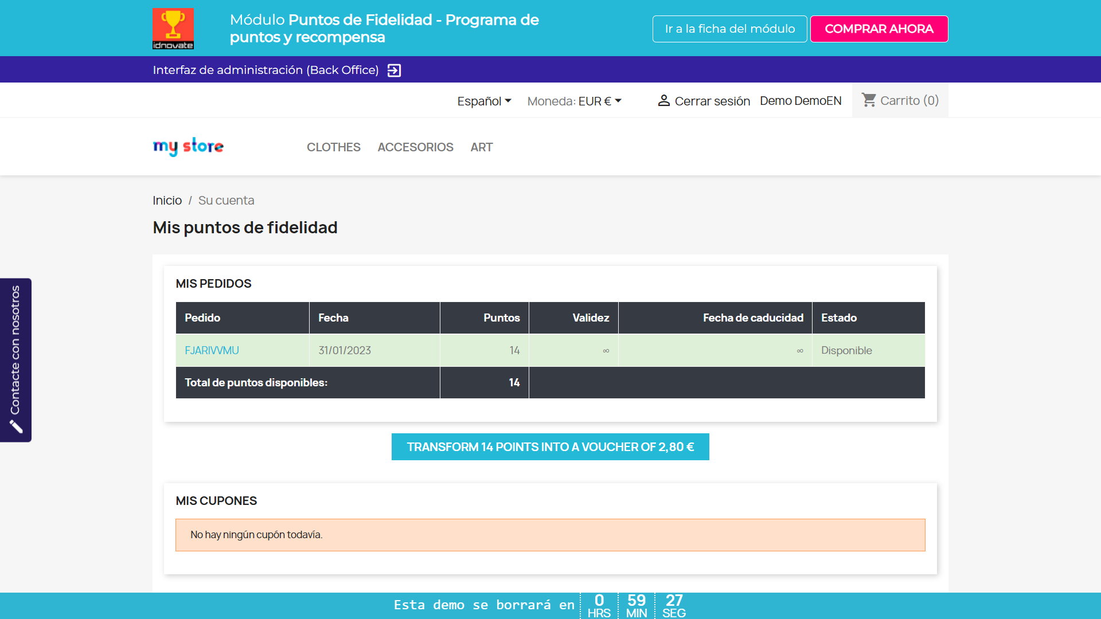
Task: Click the my store logo
Action: [188, 147]
